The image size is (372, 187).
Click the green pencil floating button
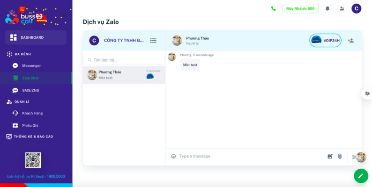(360, 176)
